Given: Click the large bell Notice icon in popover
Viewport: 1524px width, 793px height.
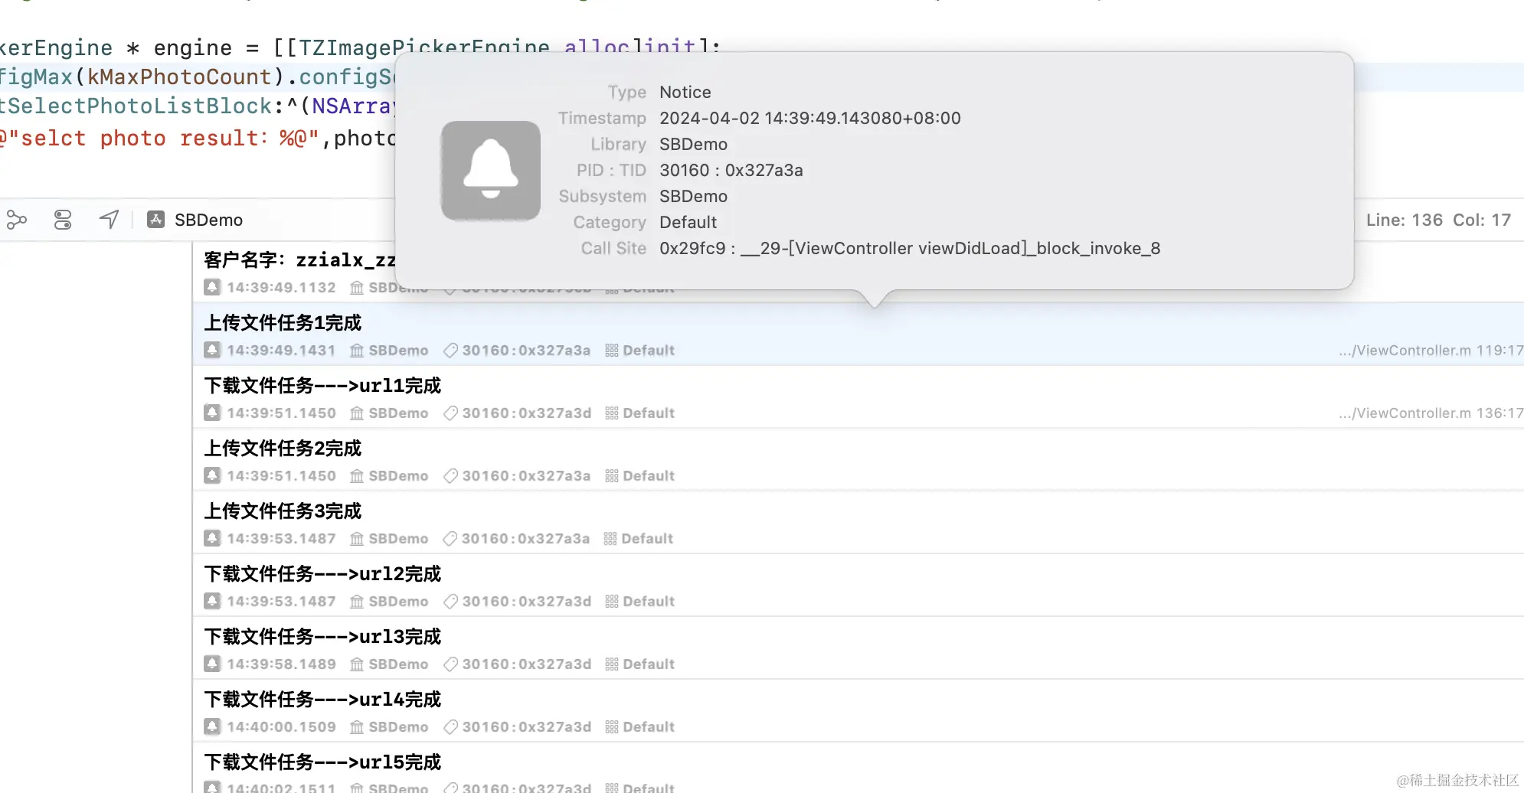Looking at the screenshot, I should (491, 171).
